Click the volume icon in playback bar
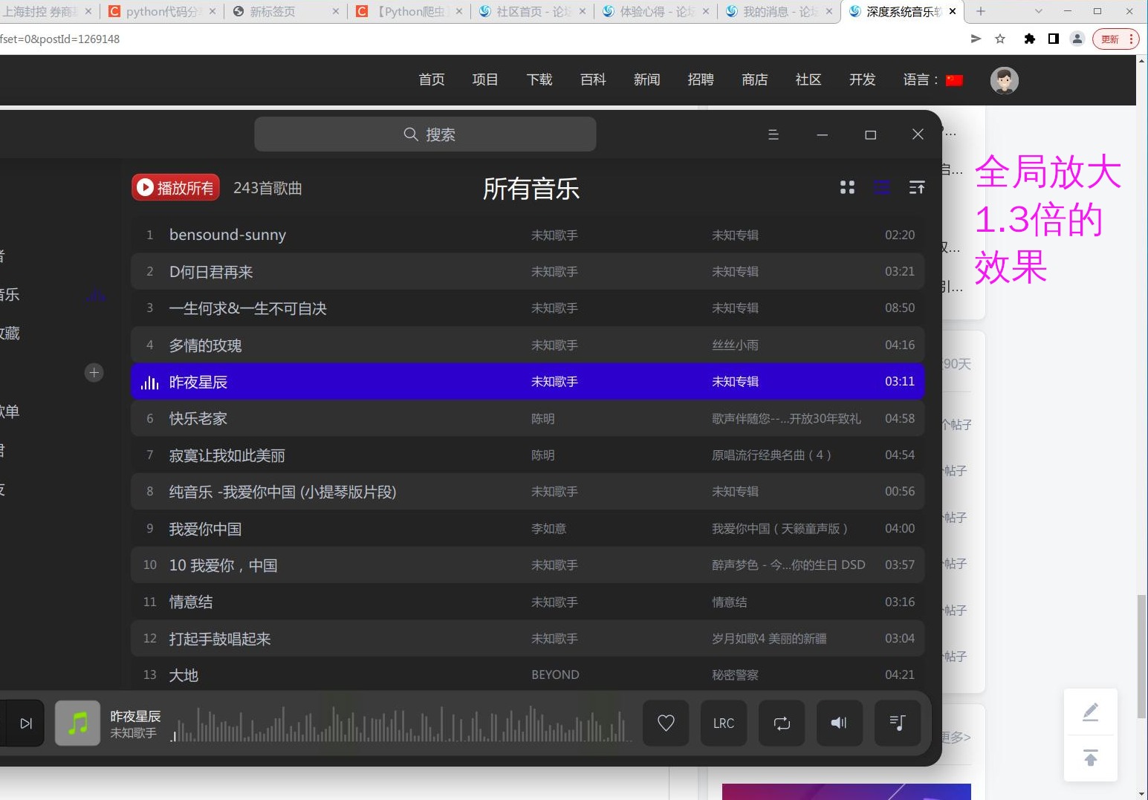This screenshot has height=800, width=1148. [x=839, y=723]
